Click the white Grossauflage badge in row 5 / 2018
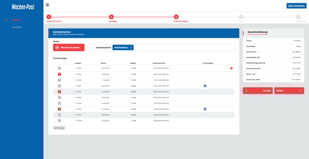This screenshot has height=159, width=309. pyautogui.click(x=205, y=92)
